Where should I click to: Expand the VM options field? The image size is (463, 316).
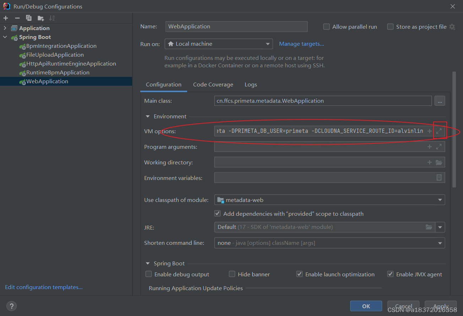(x=439, y=131)
